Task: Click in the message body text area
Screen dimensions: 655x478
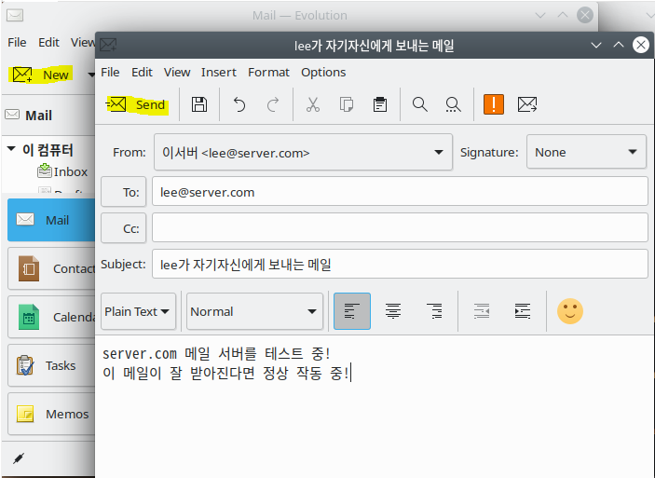Action: 375,406
